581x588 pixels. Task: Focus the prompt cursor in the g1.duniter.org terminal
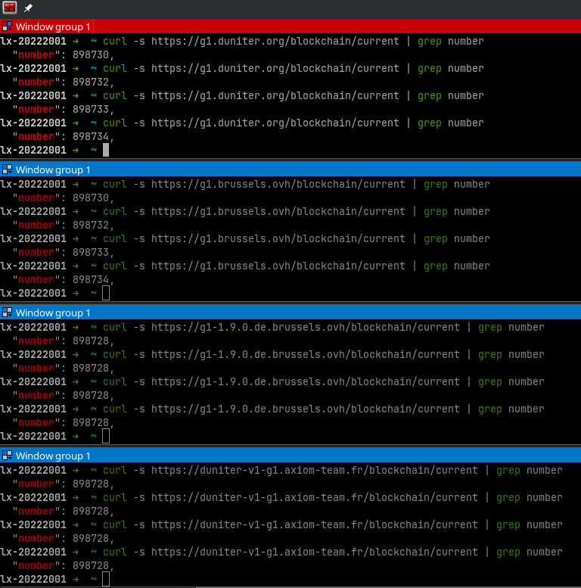click(x=106, y=150)
